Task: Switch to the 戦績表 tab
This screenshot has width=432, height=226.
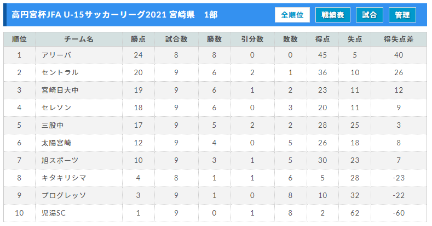Action: (x=332, y=15)
